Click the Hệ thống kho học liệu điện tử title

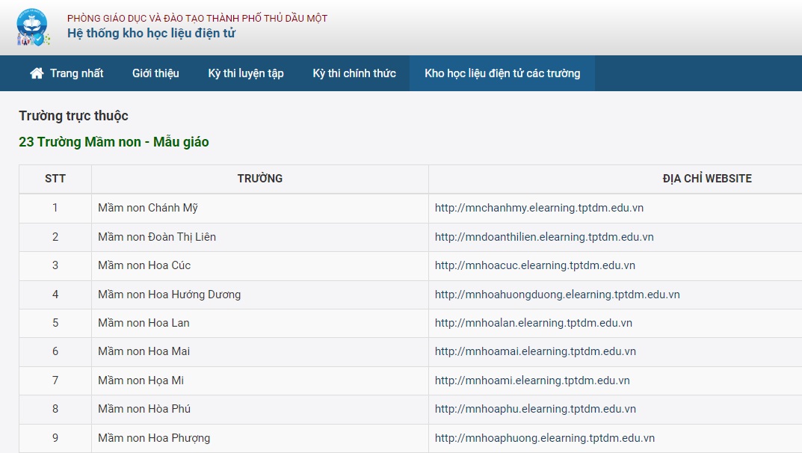(x=152, y=33)
